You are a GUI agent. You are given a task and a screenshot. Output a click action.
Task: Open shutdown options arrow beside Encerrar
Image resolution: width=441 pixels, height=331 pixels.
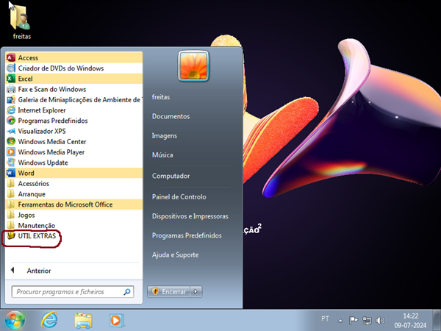(196, 291)
